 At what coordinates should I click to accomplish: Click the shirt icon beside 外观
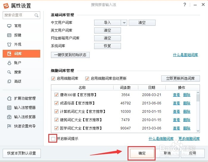point(9,44)
